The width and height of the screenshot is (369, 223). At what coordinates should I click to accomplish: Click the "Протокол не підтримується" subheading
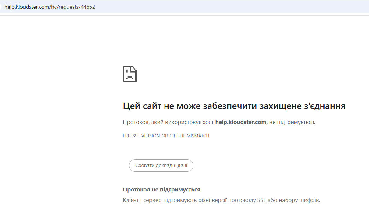161,190
